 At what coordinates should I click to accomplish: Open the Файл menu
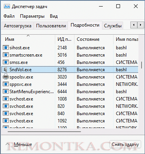[x=9, y=16]
